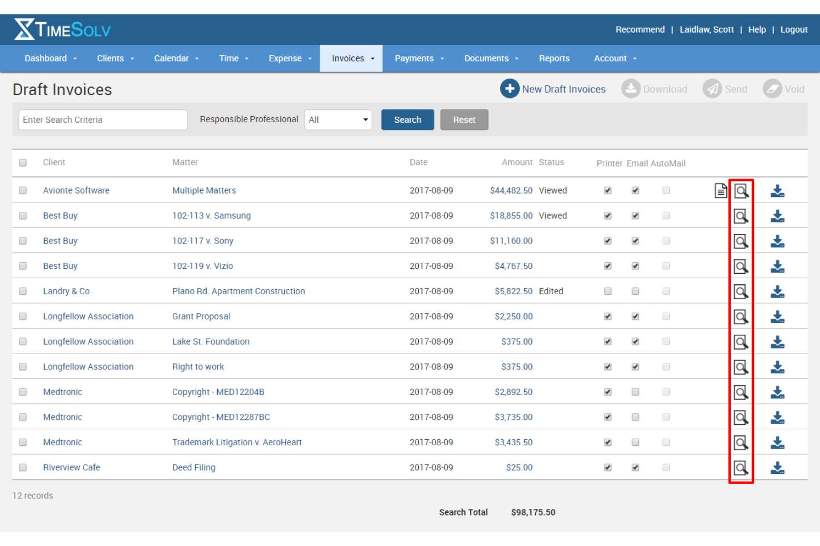Download the Avionte Software invoice

click(x=778, y=191)
